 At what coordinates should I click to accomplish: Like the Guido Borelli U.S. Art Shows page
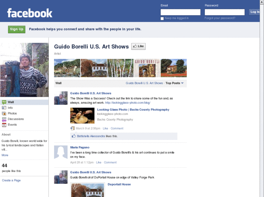(x=138, y=46)
